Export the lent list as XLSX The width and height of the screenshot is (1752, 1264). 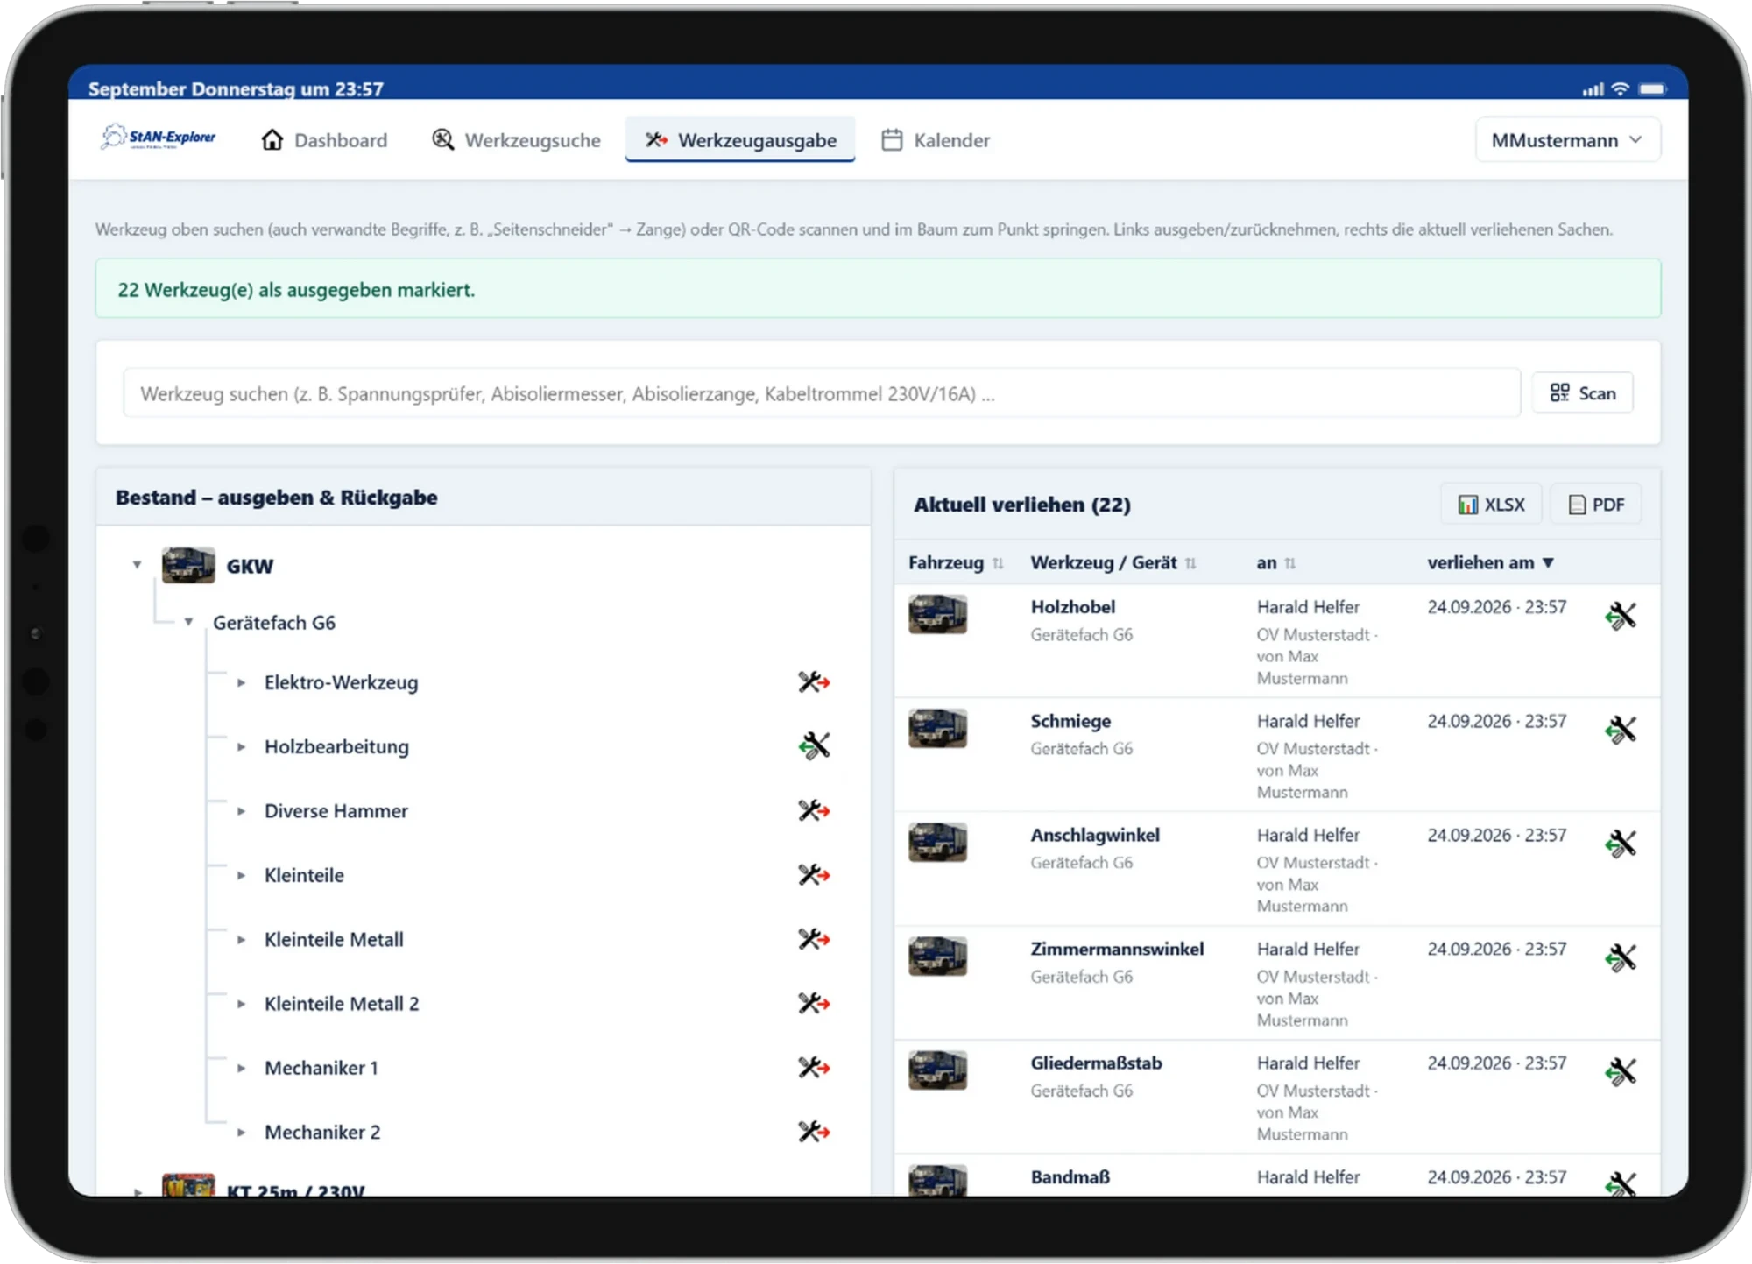1491,505
